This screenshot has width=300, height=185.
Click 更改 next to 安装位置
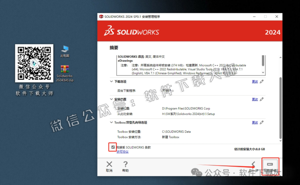[x=255, y=99]
